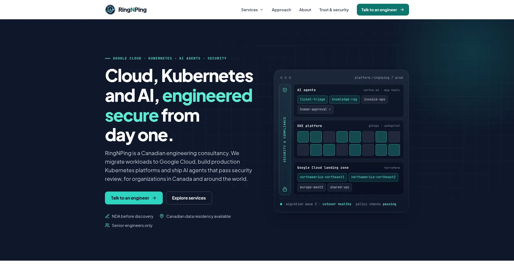Click the 'GOOGLE CLOUD' eyebrow label

coord(127,58)
